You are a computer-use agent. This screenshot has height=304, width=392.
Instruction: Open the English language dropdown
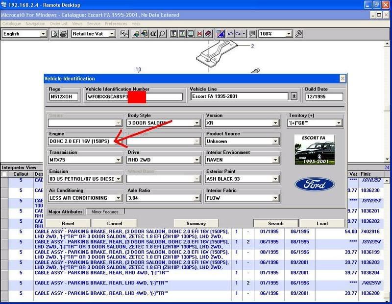pos(43,34)
